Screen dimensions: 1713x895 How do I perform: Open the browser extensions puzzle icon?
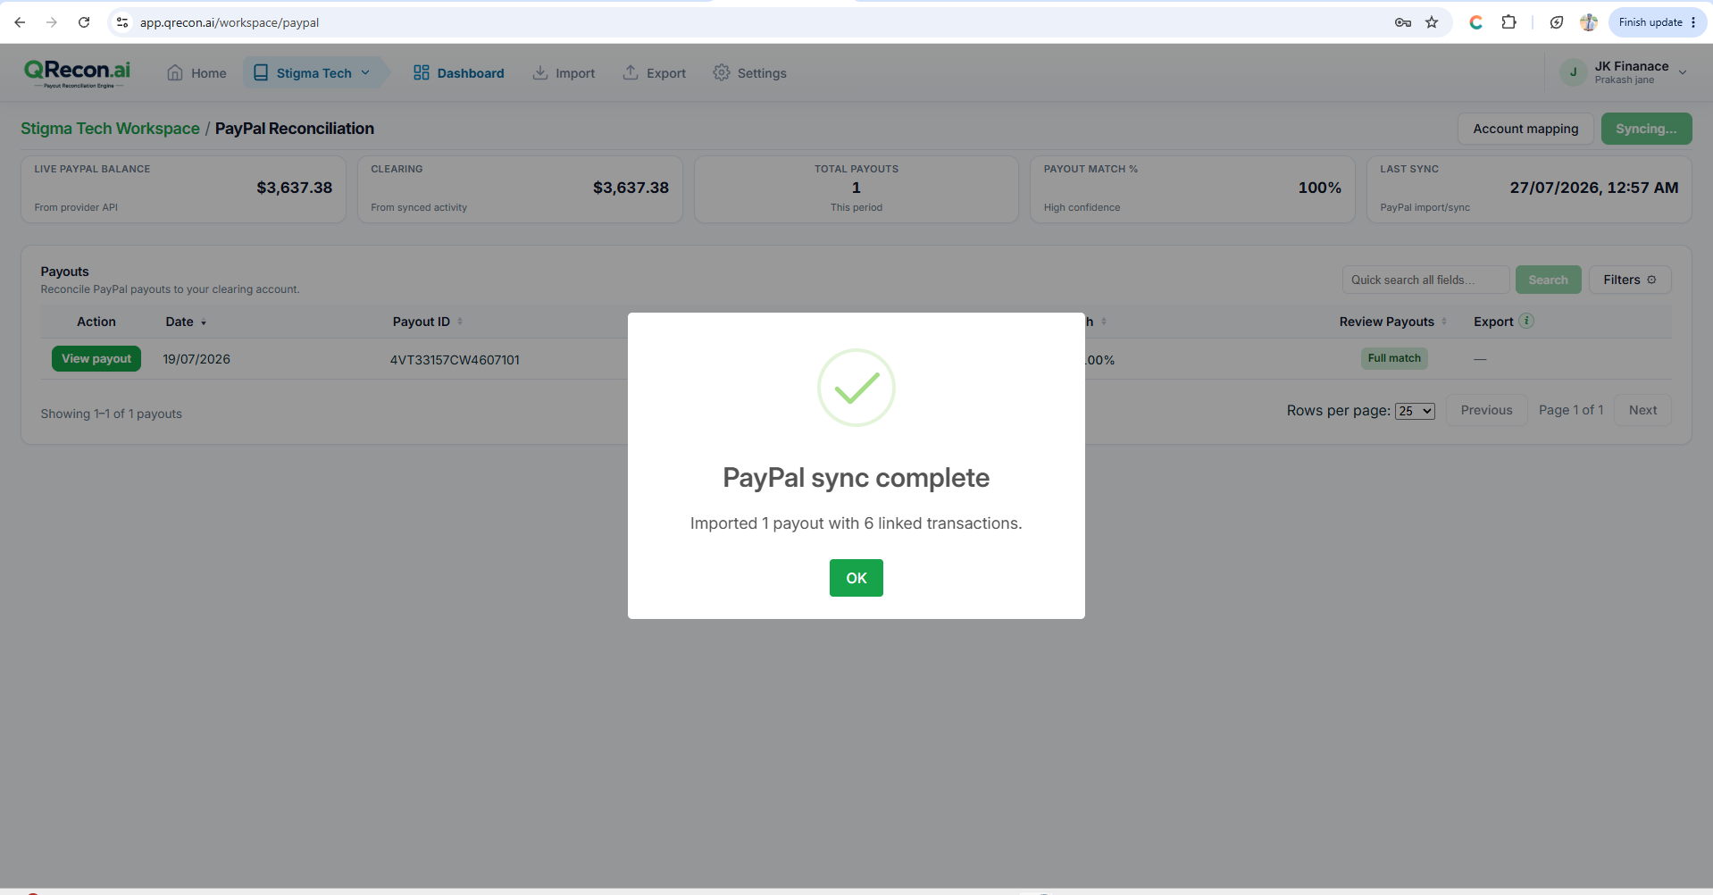1508,22
